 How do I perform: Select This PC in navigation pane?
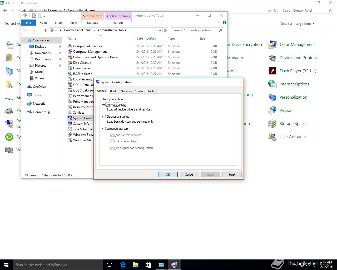pyautogui.click(x=38, y=95)
